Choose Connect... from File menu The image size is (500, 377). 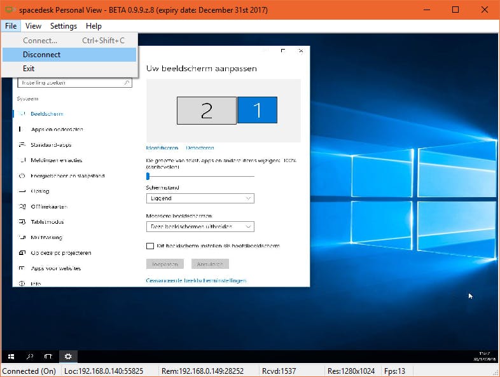(69, 41)
